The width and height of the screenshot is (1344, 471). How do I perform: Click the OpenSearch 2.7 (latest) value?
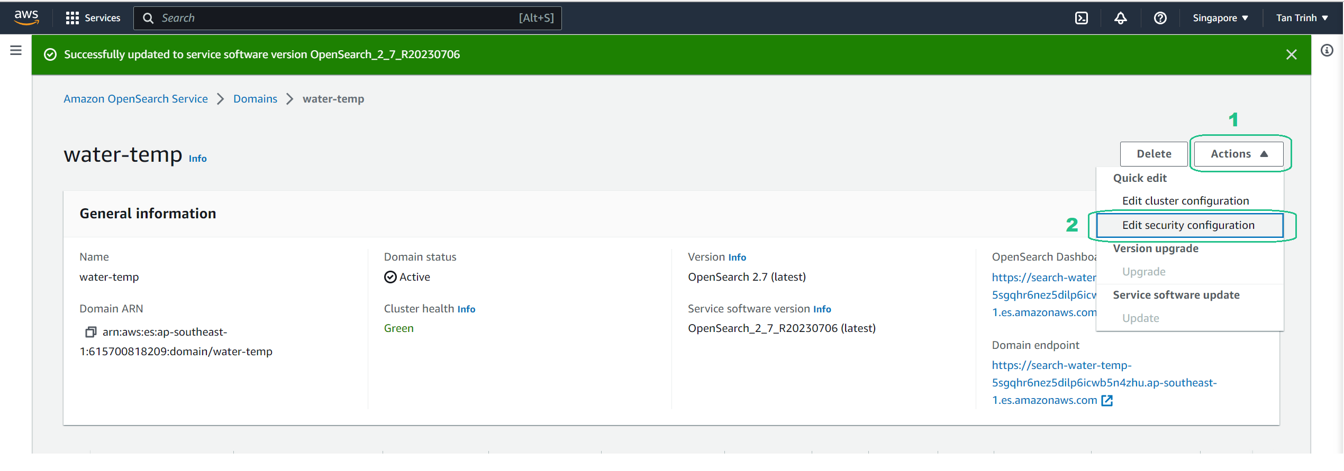point(747,277)
